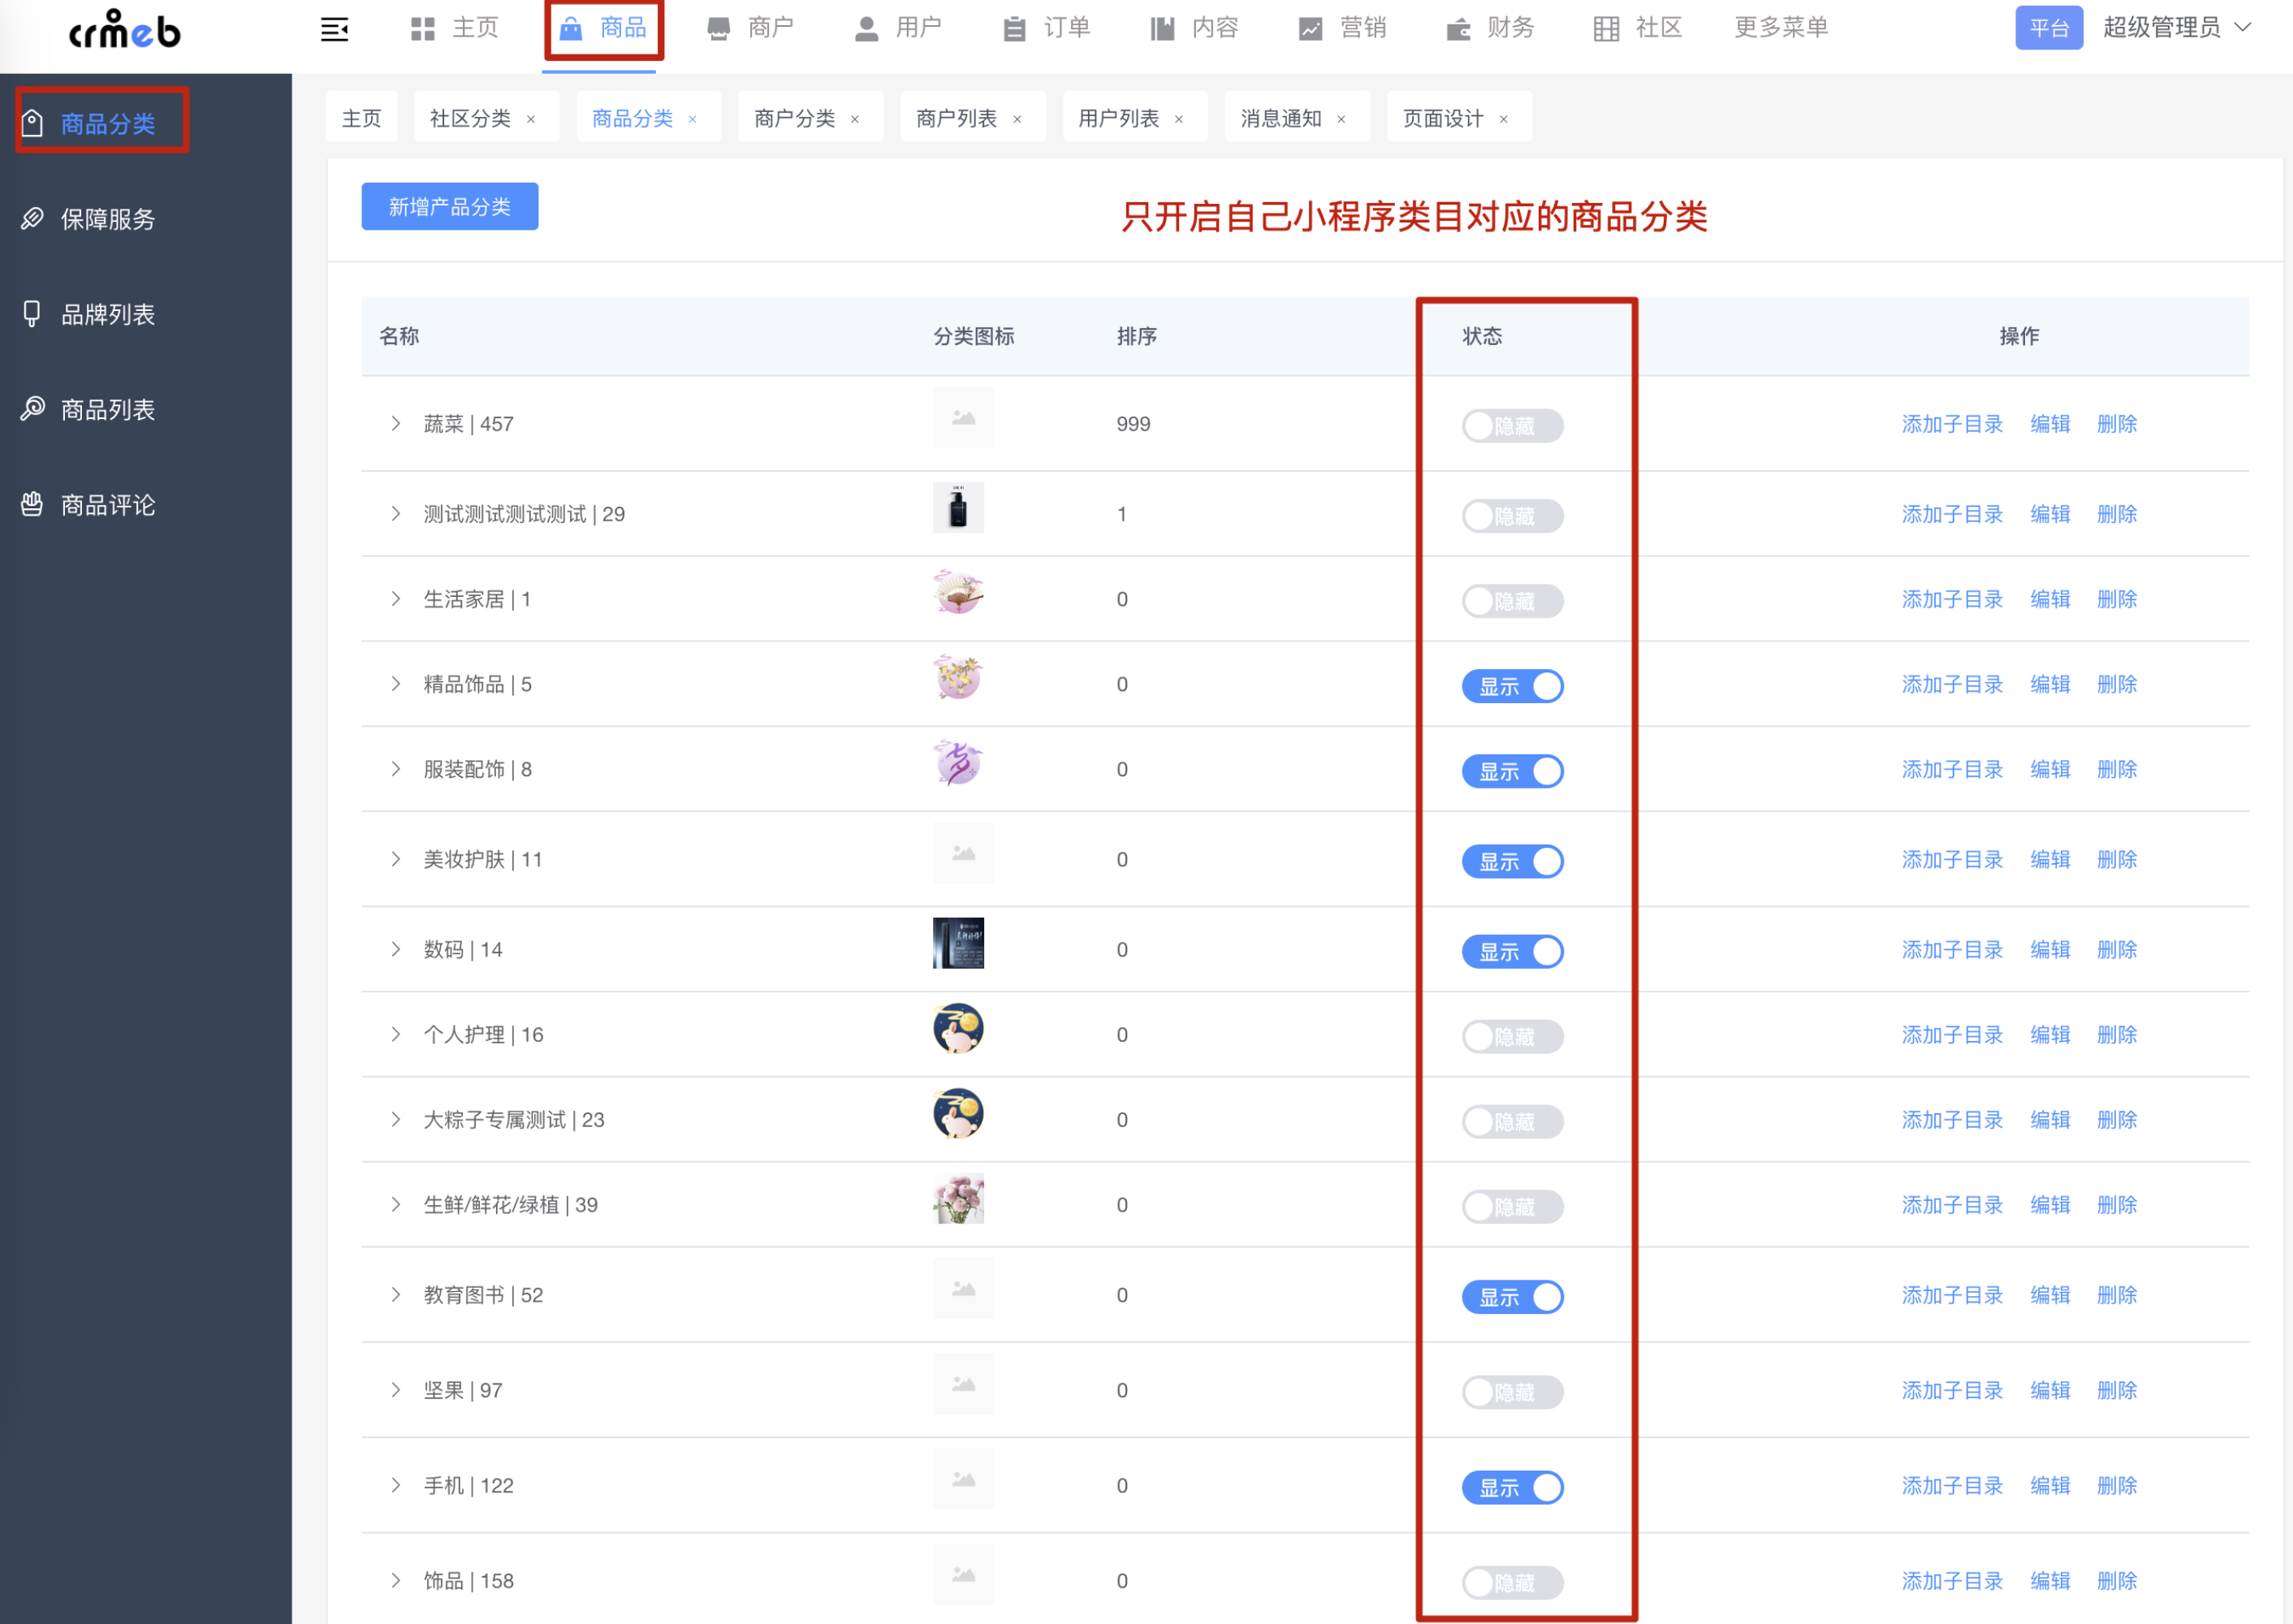Close the 页面设计 tab

1503,119
